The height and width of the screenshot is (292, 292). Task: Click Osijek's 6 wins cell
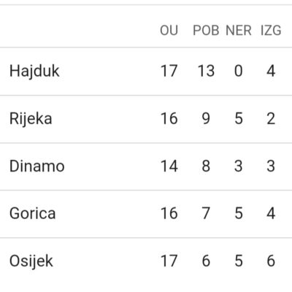[x=206, y=261]
